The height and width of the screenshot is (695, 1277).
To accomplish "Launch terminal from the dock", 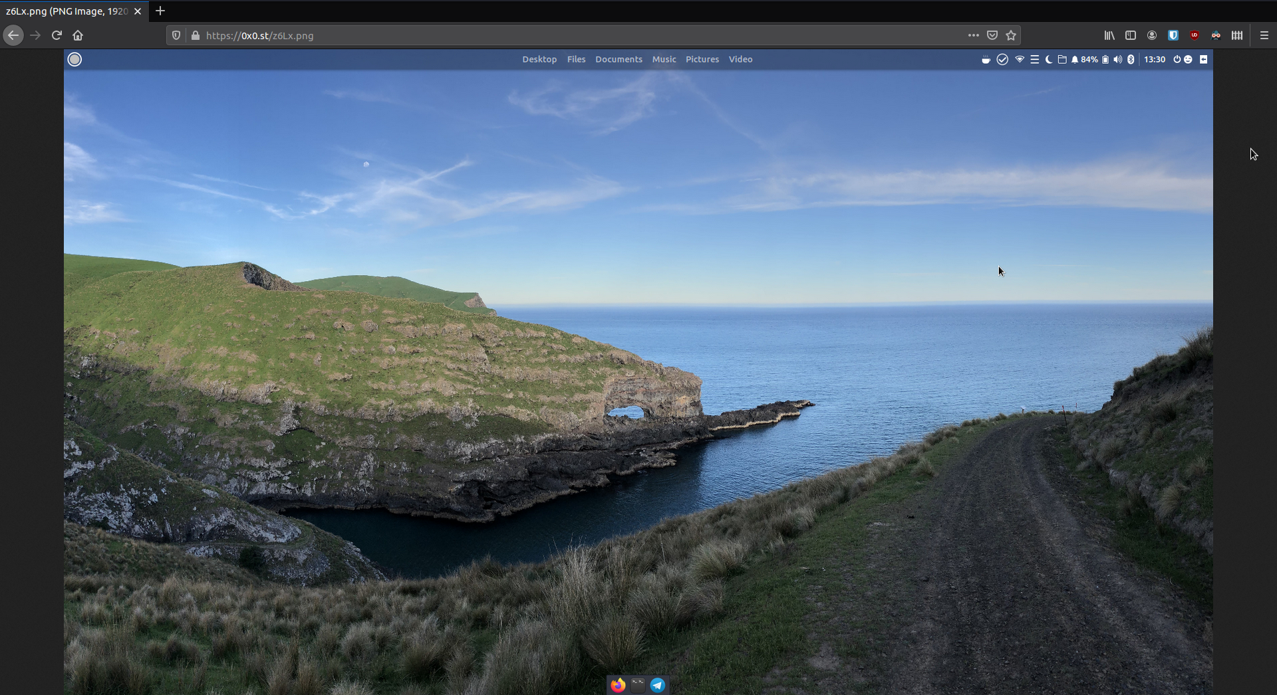I will click(638, 685).
